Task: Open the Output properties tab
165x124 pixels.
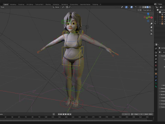Action: pyautogui.click(x=156, y=56)
